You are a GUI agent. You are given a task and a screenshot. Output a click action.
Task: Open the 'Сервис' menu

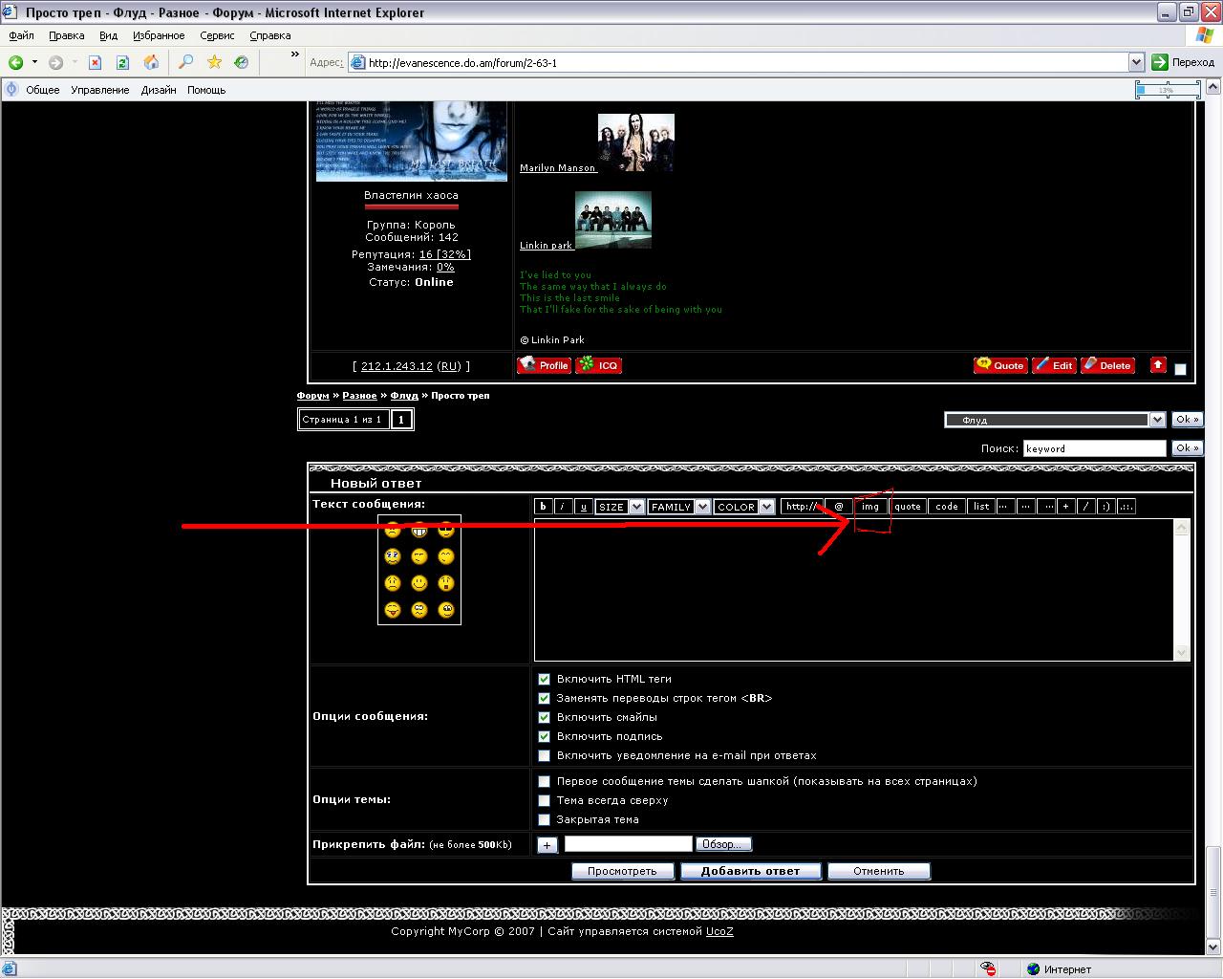pos(217,35)
